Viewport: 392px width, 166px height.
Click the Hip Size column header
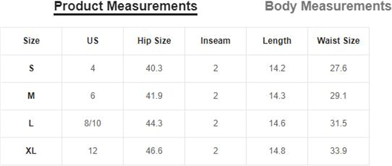pyautogui.click(x=154, y=41)
